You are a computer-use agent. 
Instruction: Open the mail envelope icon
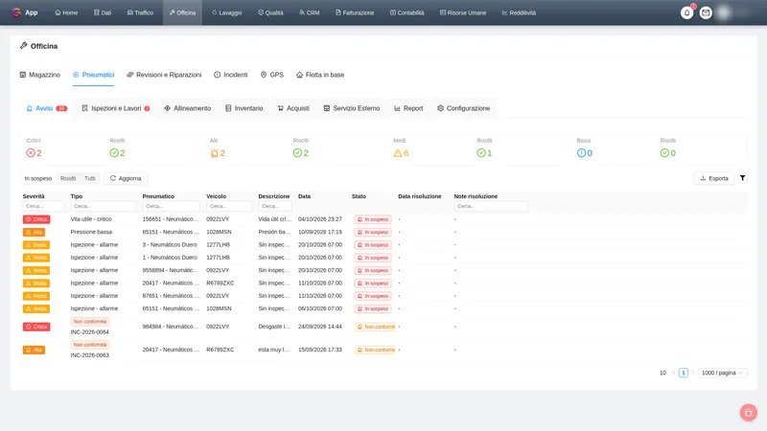706,12
